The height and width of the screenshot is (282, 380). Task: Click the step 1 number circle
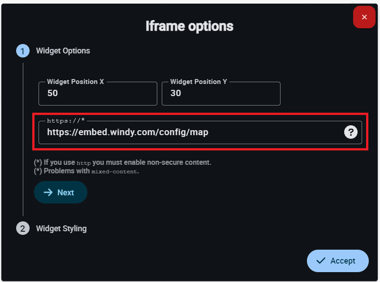(23, 51)
